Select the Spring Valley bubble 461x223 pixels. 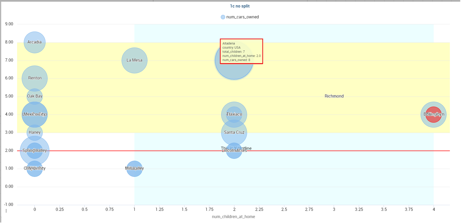point(35,151)
